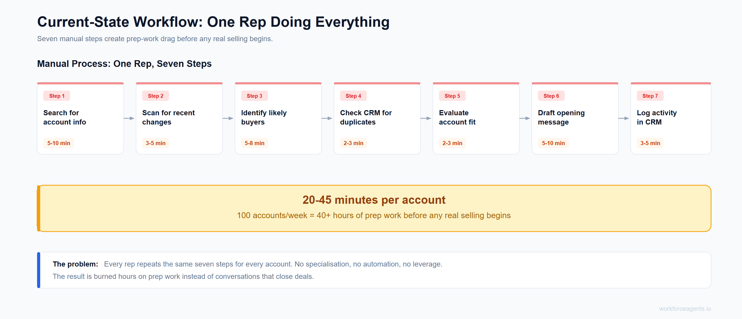The image size is (742, 319).
Task: Click the "Draft opening message" card title
Action: pos(561,117)
